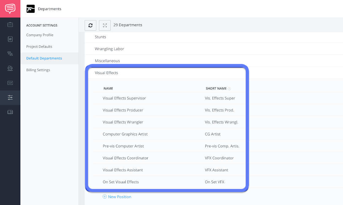Click the plus icon next to New Position
The width and height of the screenshot is (343, 205).
[105, 196]
